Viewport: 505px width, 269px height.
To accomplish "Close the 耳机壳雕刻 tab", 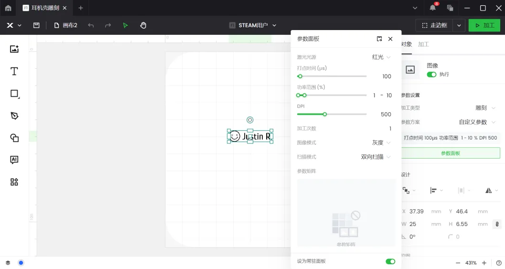I will pos(64,8).
